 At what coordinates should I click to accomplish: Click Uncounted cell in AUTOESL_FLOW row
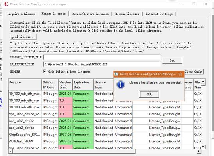coord(123,141)
